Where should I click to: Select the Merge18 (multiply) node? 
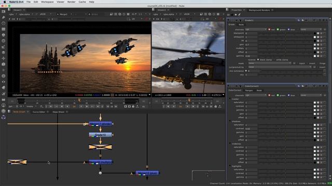100,162
